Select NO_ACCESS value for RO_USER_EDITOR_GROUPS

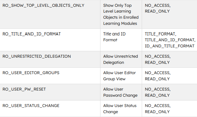point(157,73)
